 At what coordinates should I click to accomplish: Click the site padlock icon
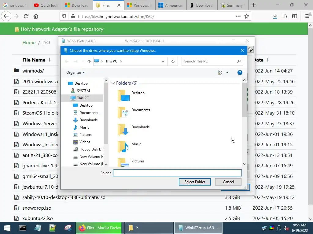[73, 16]
